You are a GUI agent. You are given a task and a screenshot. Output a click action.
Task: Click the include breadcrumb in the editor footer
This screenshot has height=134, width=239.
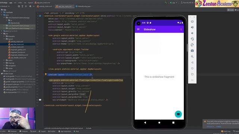[89, 128]
